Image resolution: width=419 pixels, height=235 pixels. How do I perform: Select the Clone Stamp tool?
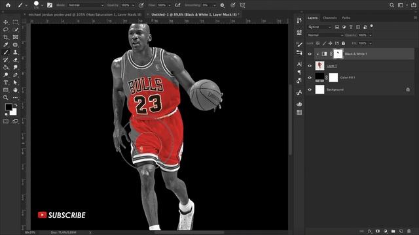15,52
